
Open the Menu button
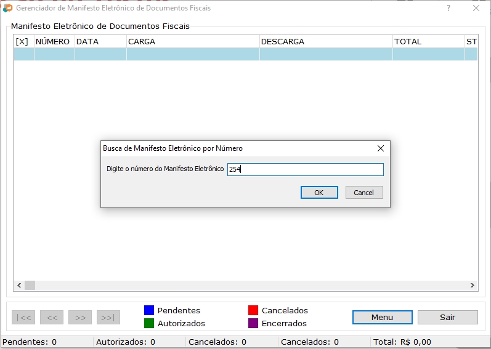[x=382, y=317]
